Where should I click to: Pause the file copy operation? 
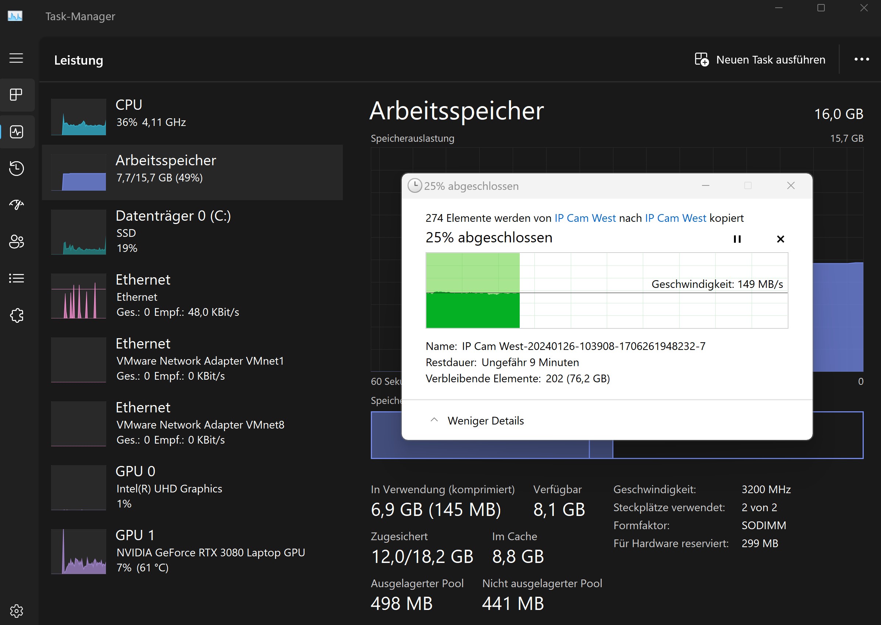pyautogui.click(x=737, y=239)
